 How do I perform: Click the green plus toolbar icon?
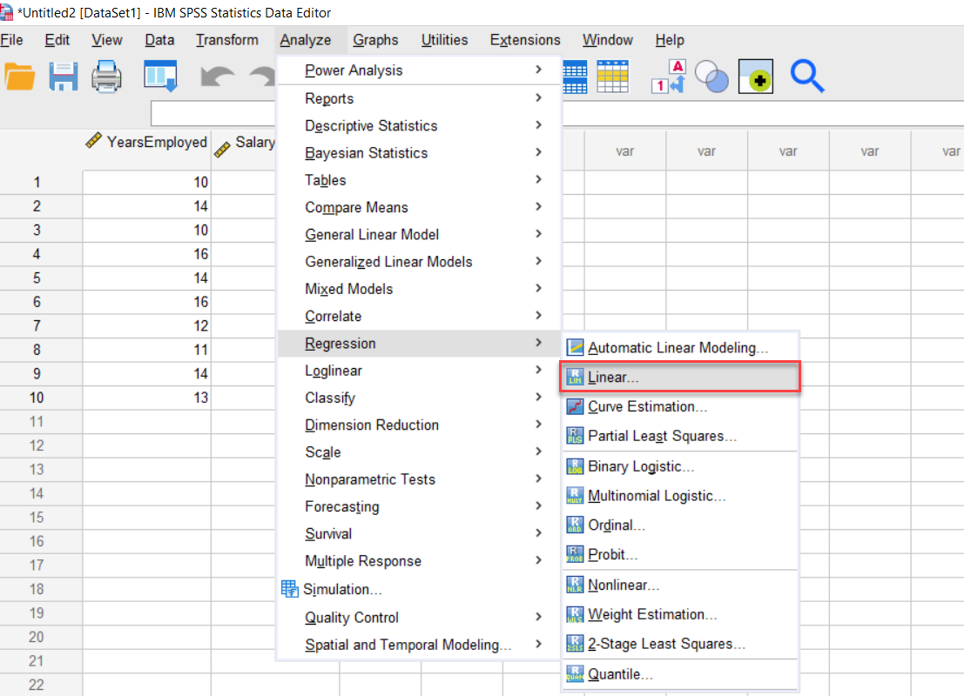756,77
